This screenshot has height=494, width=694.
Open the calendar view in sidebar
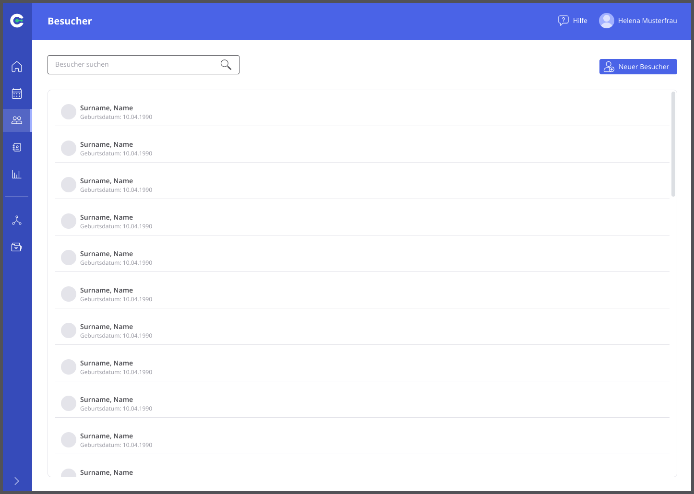click(x=17, y=94)
